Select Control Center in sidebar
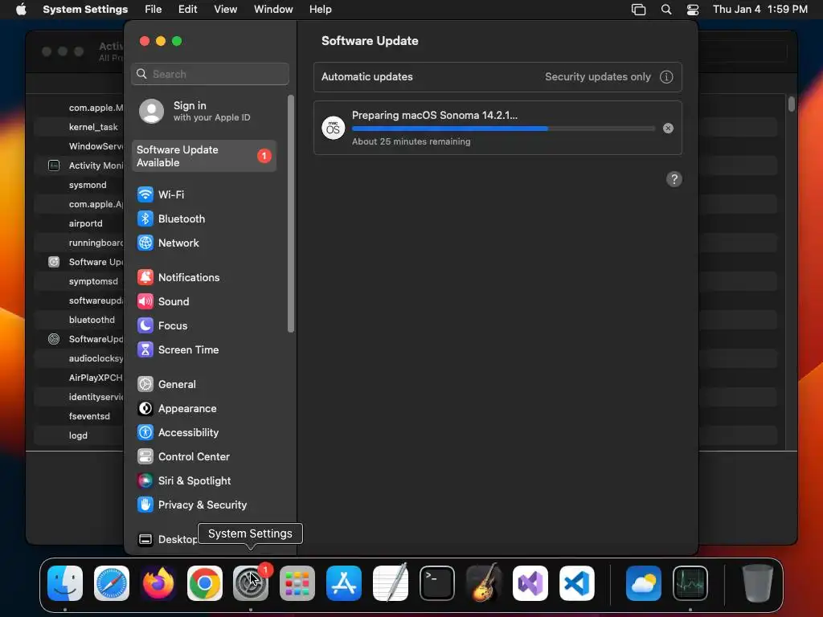The image size is (823, 617). click(205, 457)
